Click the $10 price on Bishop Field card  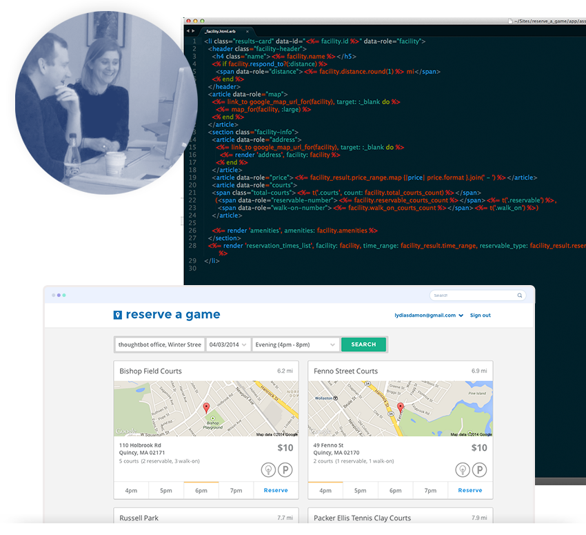coord(285,448)
